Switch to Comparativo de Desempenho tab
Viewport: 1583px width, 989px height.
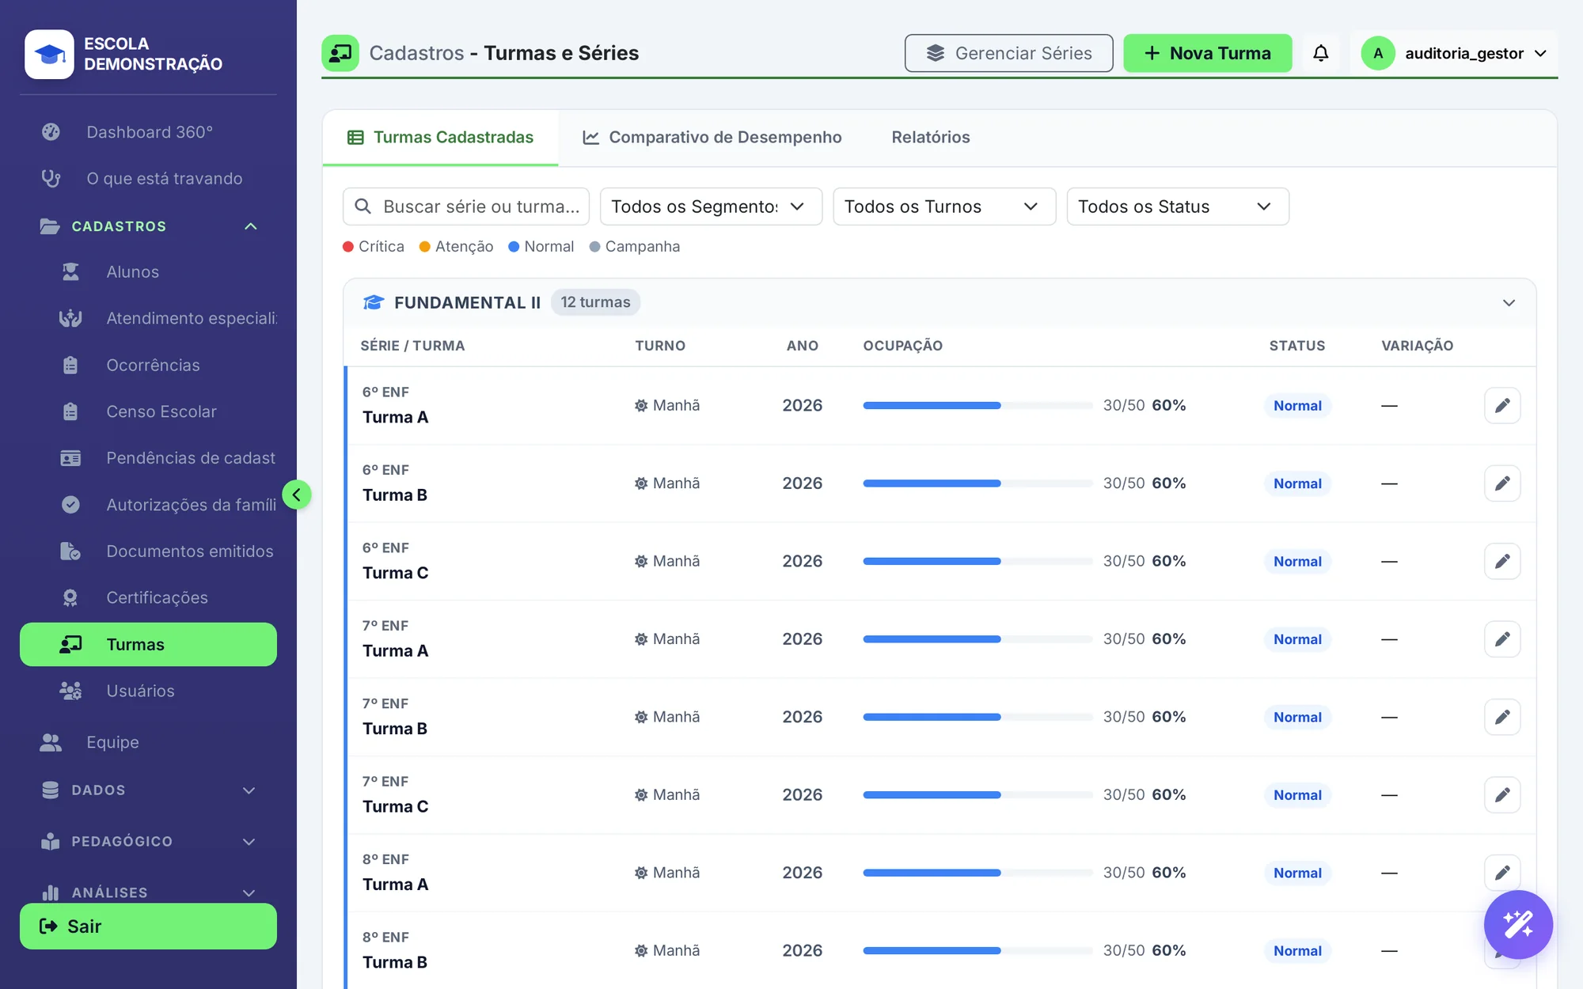click(712, 138)
